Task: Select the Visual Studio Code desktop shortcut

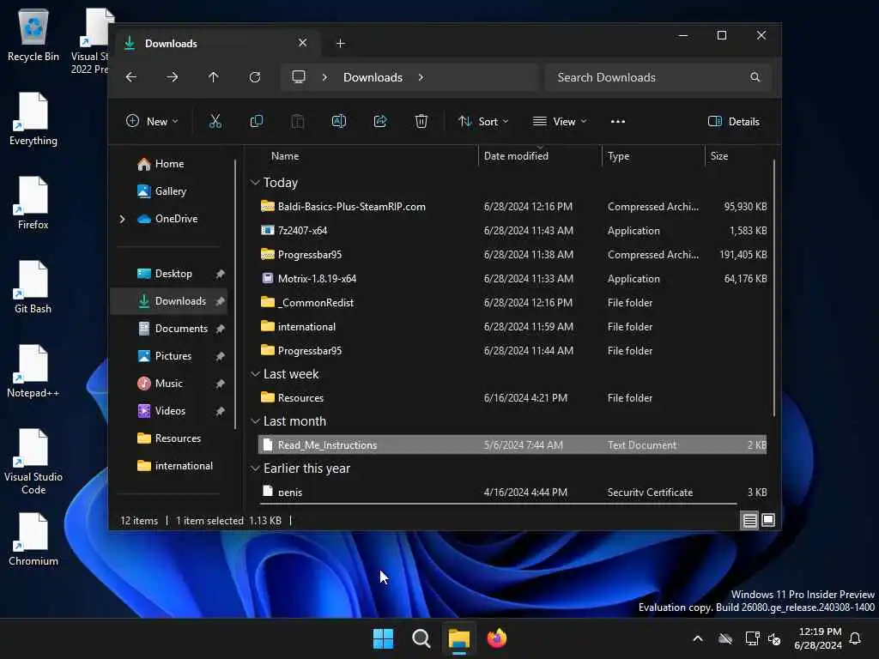Action: coord(33,461)
